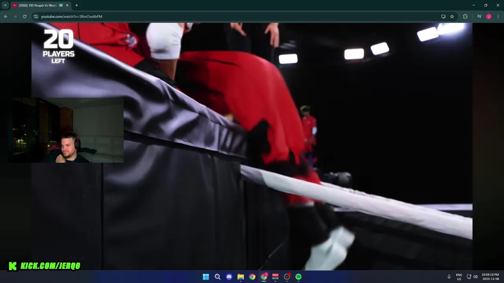The width and height of the screenshot is (504, 283).
Task: Open the Windows Start menu
Action: pyautogui.click(x=206, y=277)
